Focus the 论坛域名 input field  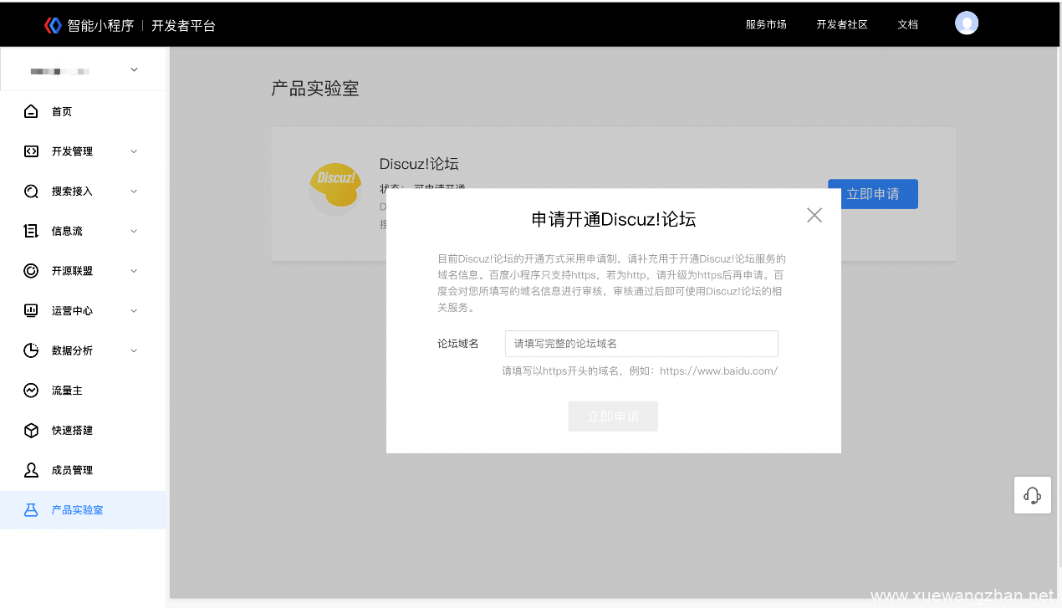641,344
